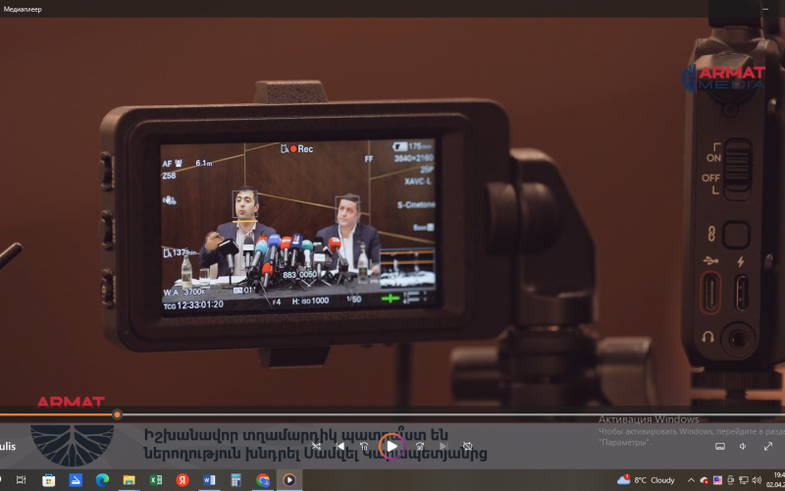
Task: Open Task View on the taskbar
Action: (x=22, y=480)
